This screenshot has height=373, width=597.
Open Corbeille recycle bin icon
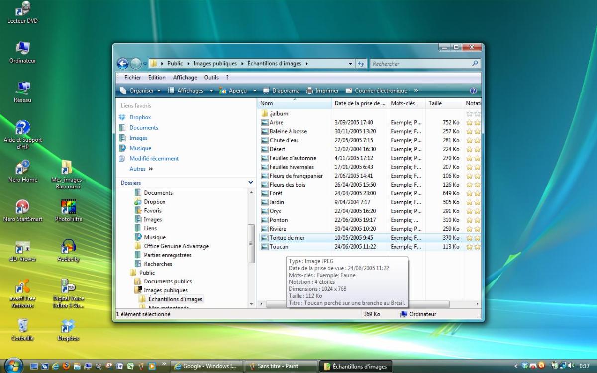22,330
